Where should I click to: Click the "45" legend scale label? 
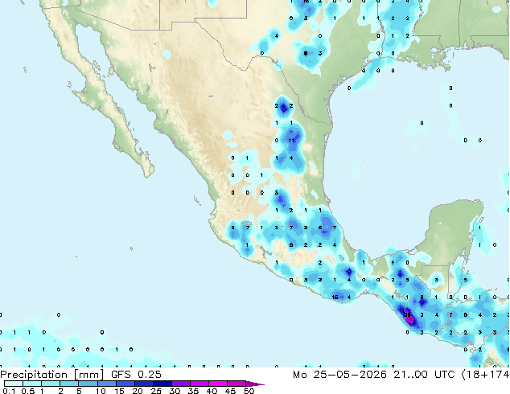pyautogui.click(x=231, y=391)
